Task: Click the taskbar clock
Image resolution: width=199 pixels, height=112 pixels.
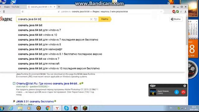Action: click(x=194, y=108)
